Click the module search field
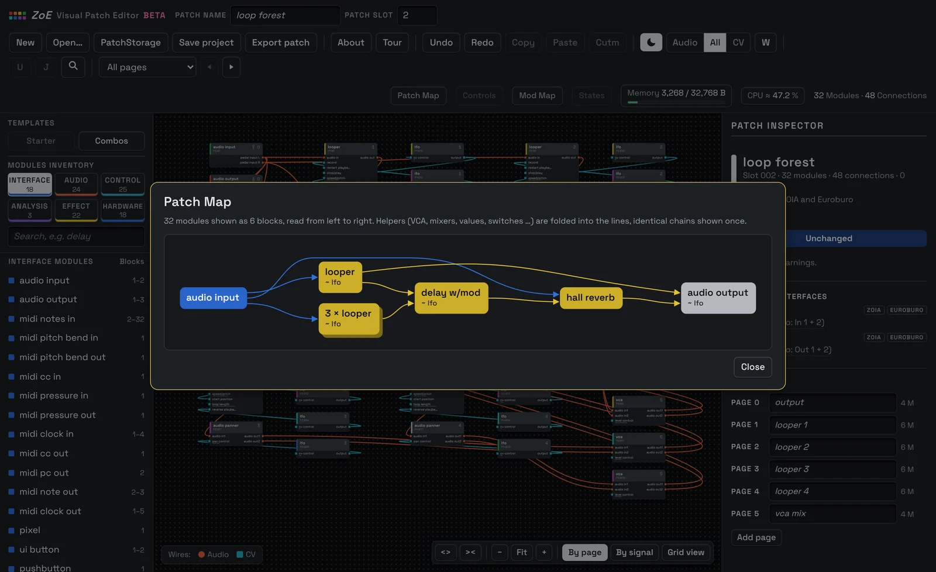936x572 pixels. 76,236
